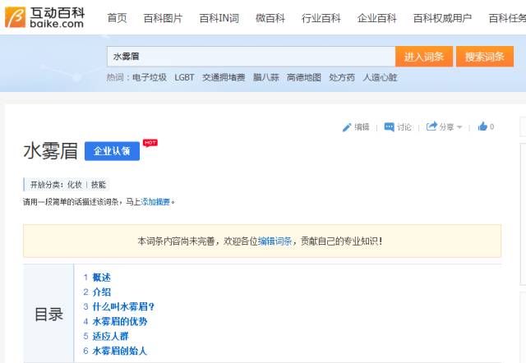Viewport: 526px width, 363px height.
Task: Click the 水雾眉 entry title
Action: 50,151
